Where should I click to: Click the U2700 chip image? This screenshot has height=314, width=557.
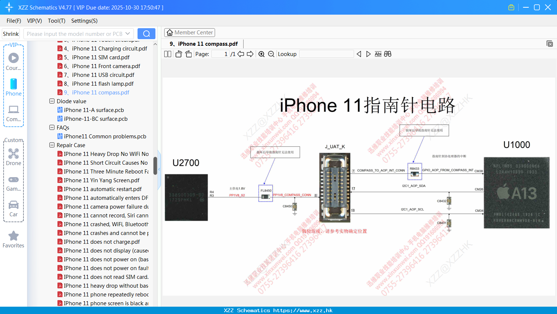[x=186, y=197]
